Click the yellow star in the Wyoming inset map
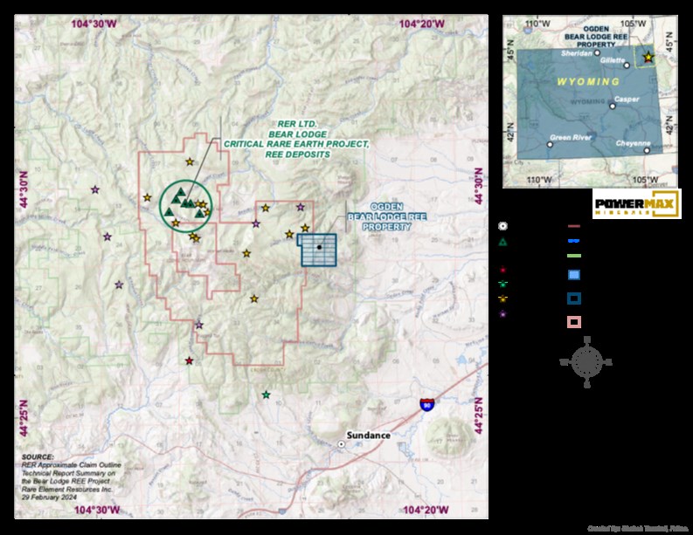This screenshot has width=693, height=535. 648,58
